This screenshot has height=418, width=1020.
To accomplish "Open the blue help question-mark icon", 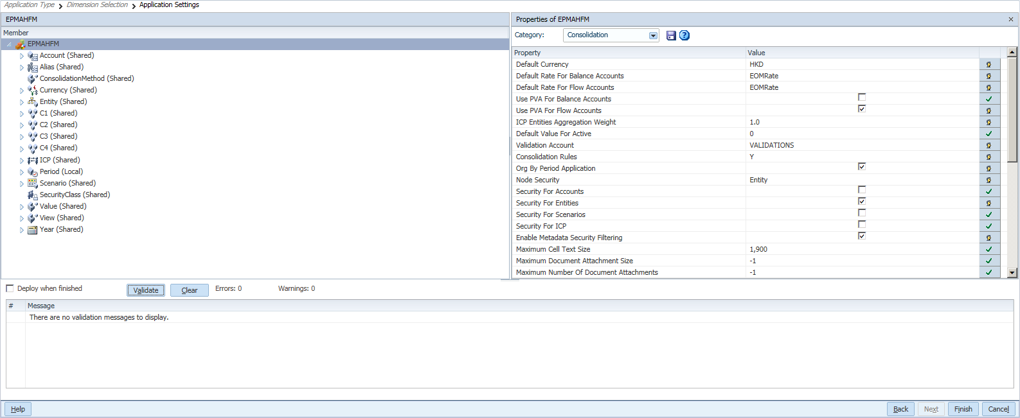I will tap(684, 35).
